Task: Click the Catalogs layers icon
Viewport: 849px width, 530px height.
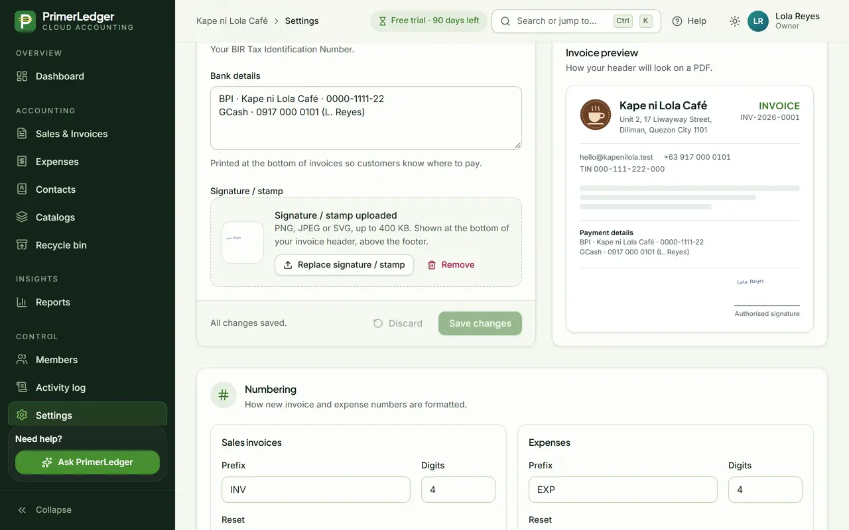Action: pyautogui.click(x=22, y=217)
